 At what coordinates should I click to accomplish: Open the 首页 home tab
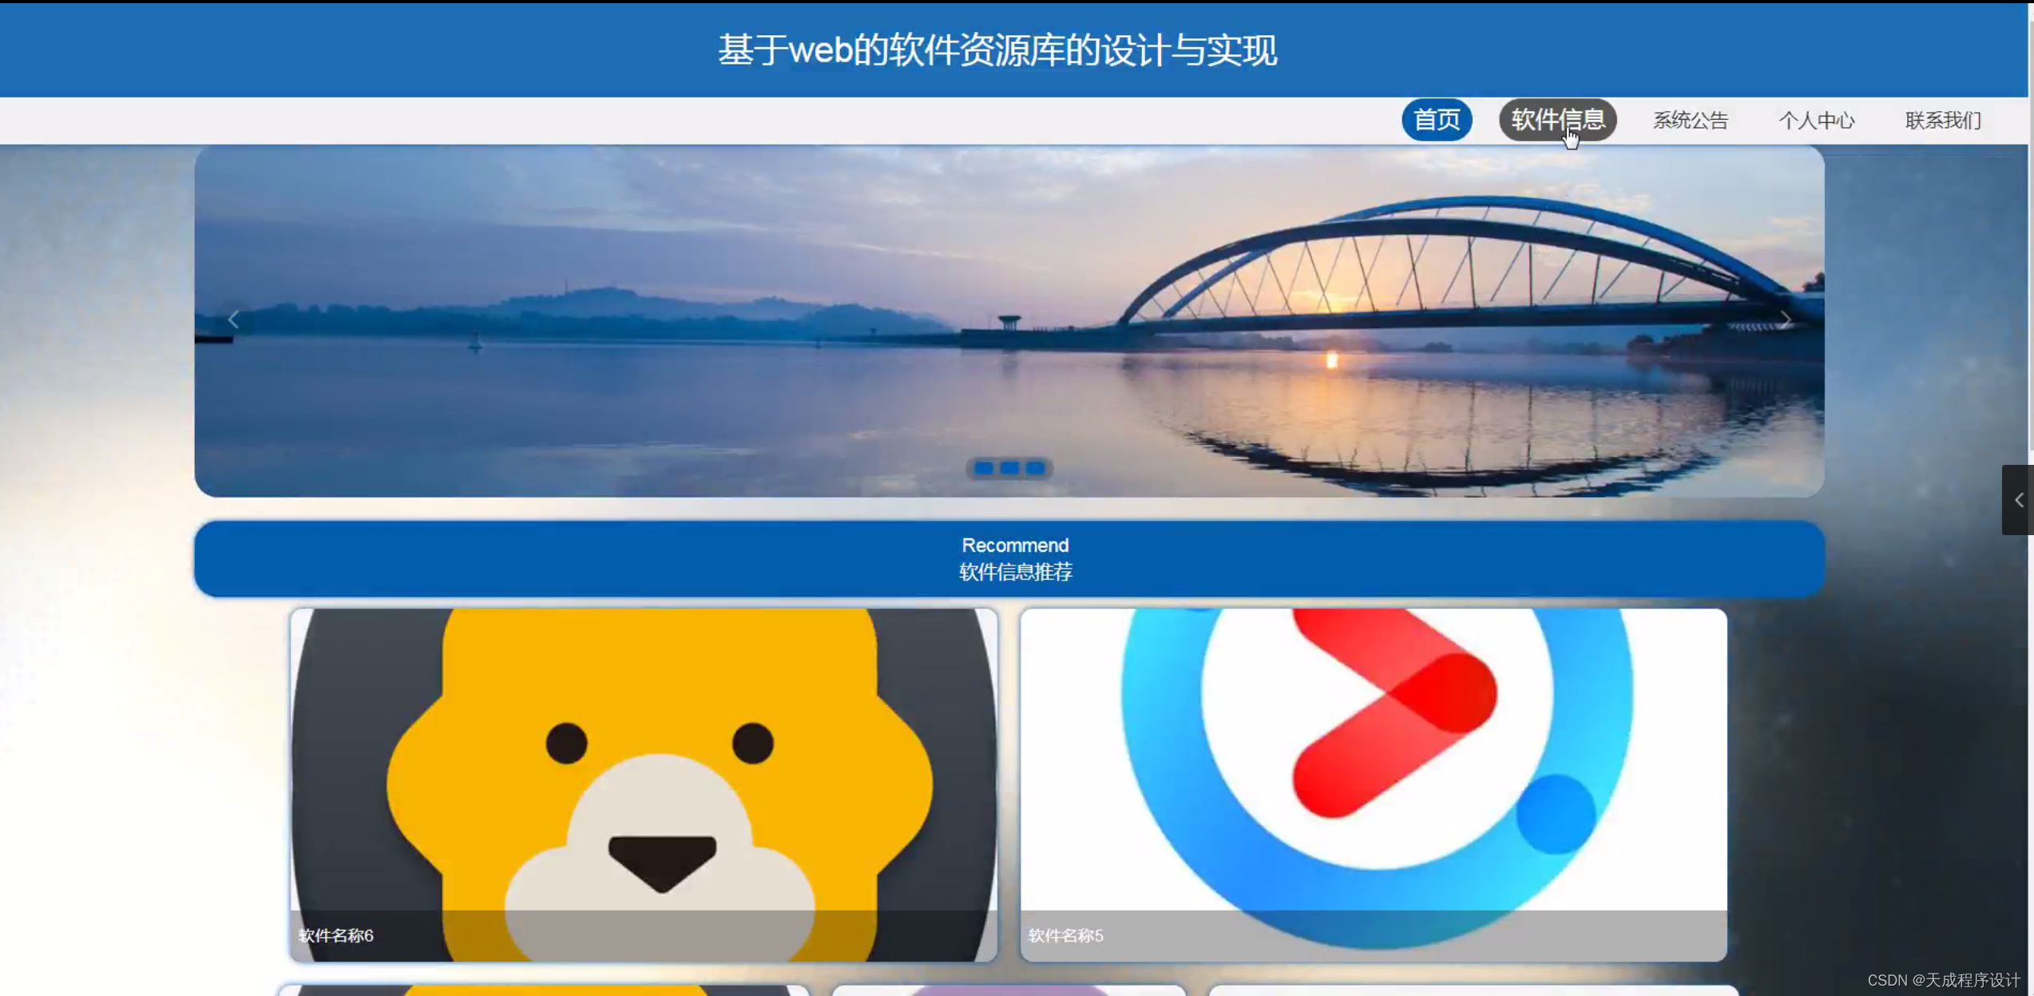tap(1436, 120)
